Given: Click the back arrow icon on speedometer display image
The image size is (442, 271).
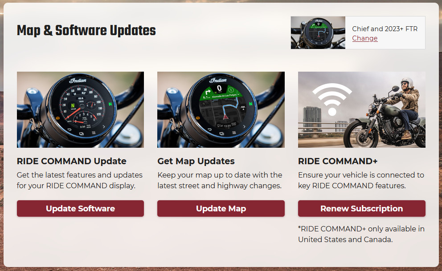Looking at the screenshot, I should click(x=69, y=130).
